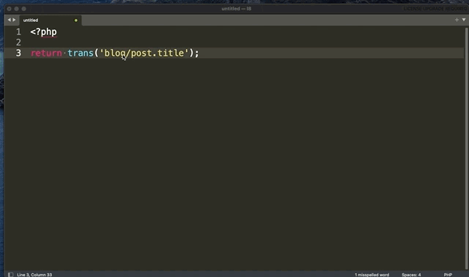Viewport: 469px width, 277px height.
Task: Open the PHP syntax selector
Action: point(448,275)
